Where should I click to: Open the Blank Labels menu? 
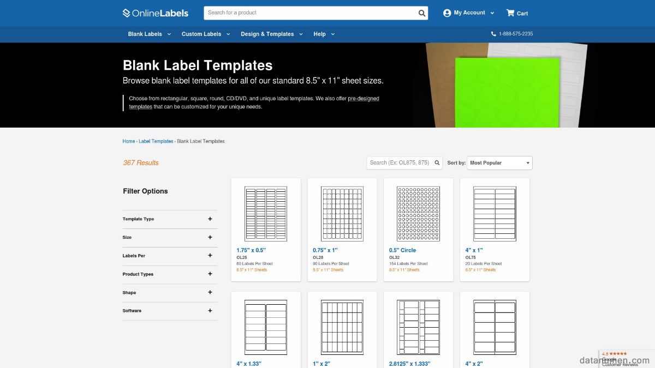point(149,34)
